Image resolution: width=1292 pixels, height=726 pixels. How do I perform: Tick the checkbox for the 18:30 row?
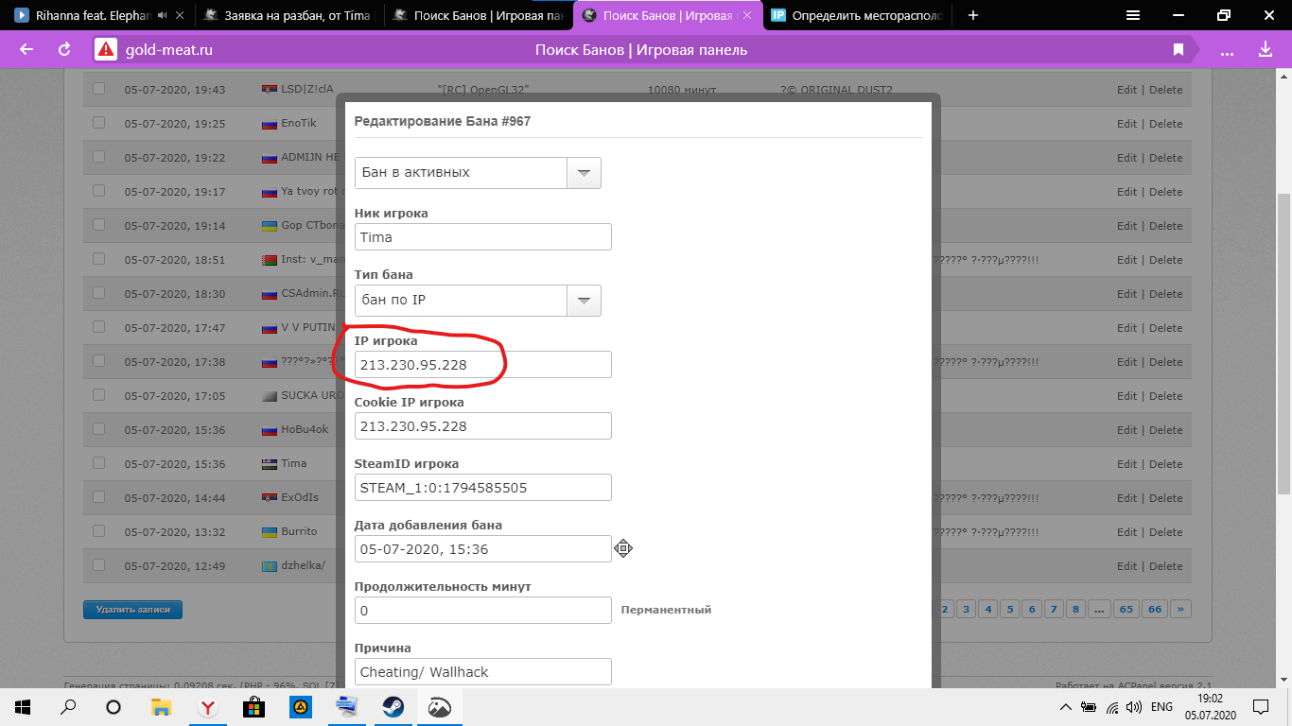[98, 293]
